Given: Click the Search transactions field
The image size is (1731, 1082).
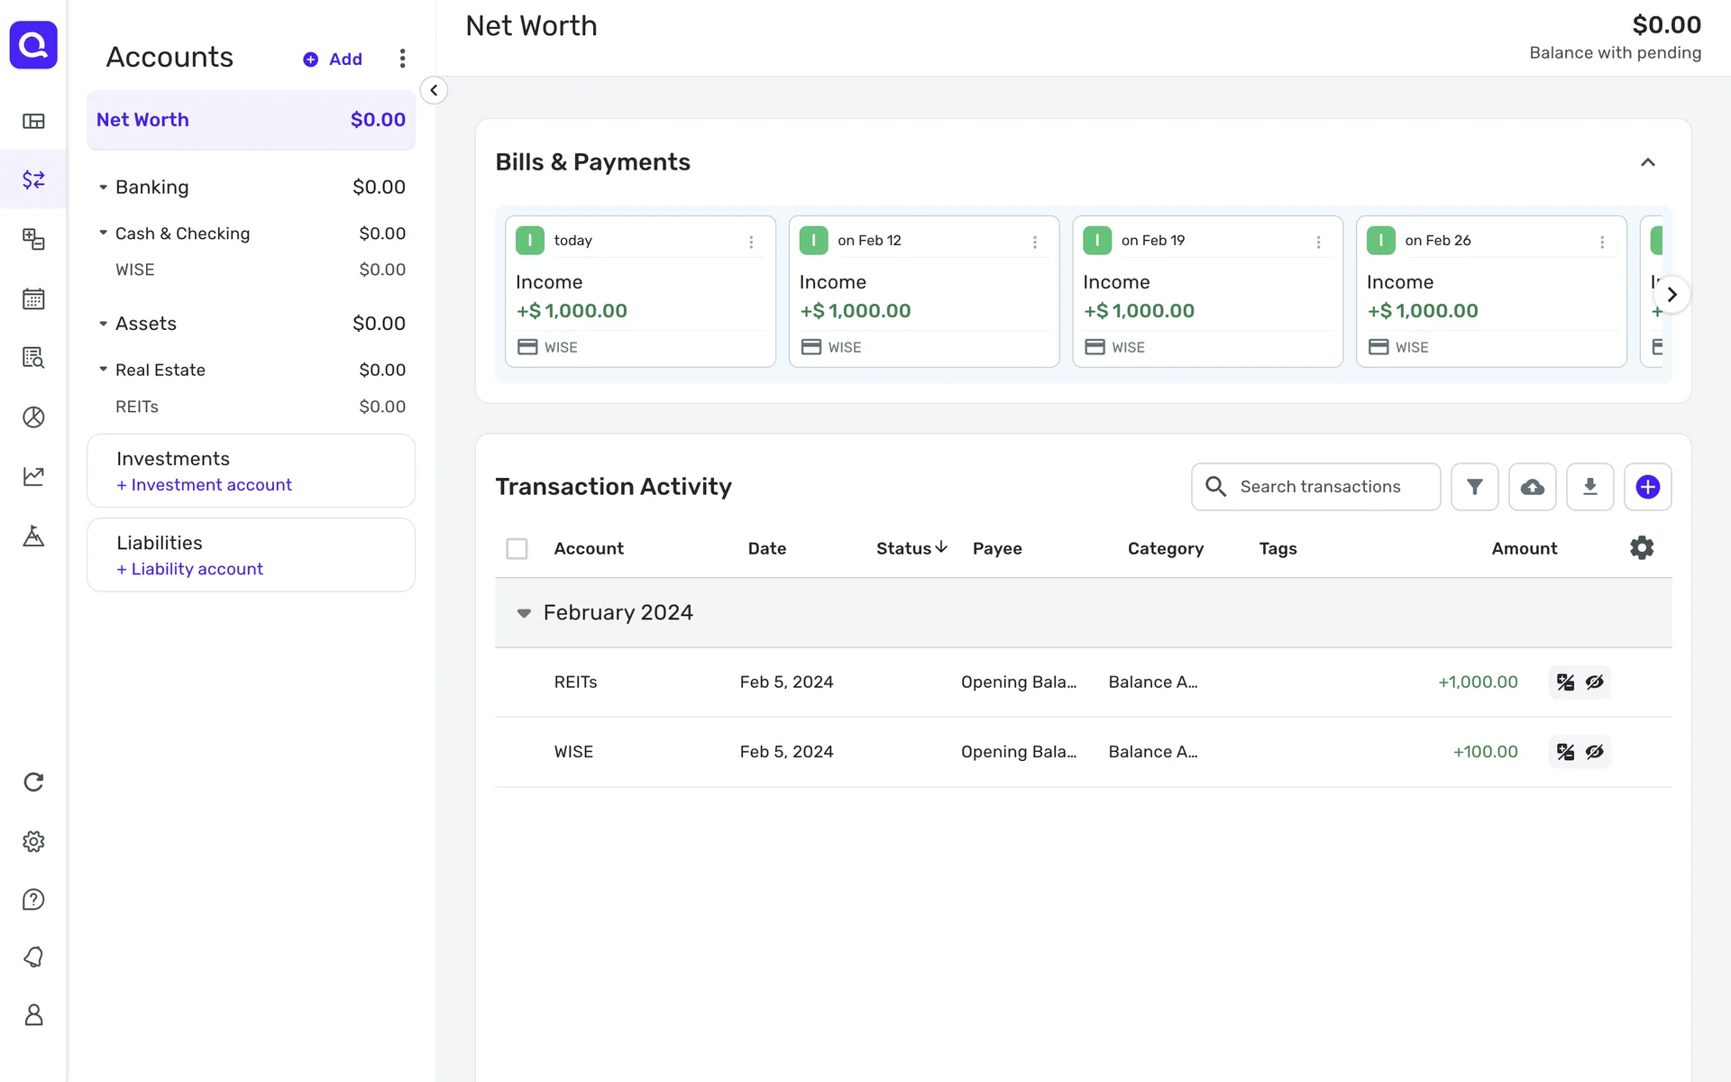Looking at the screenshot, I should (x=1320, y=487).
